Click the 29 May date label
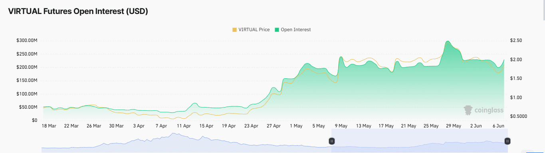Viewport: 545px width, 153px height. coord(454,126)
